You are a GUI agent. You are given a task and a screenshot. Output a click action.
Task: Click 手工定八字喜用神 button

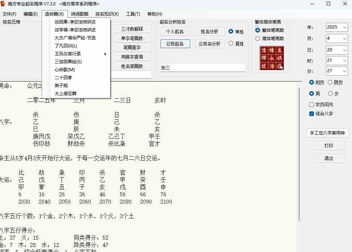327,133
